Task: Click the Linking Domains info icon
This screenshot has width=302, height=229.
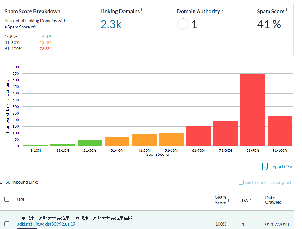Action: [x=142, y=9]
